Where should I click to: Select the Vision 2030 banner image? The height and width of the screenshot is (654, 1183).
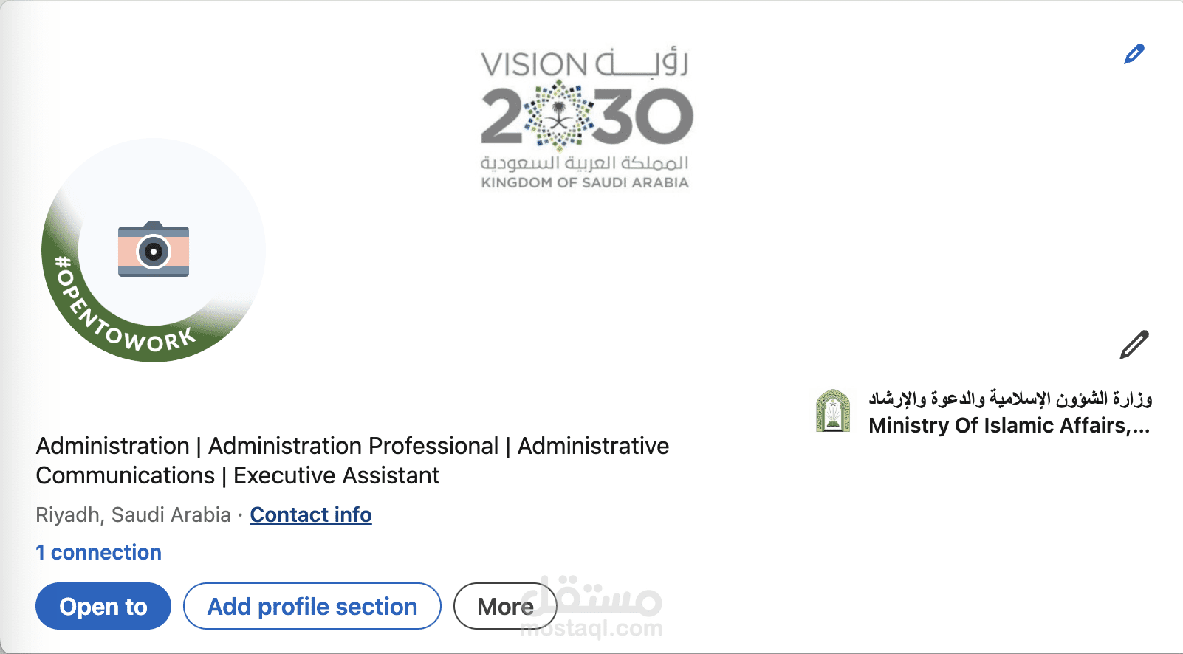586,118
